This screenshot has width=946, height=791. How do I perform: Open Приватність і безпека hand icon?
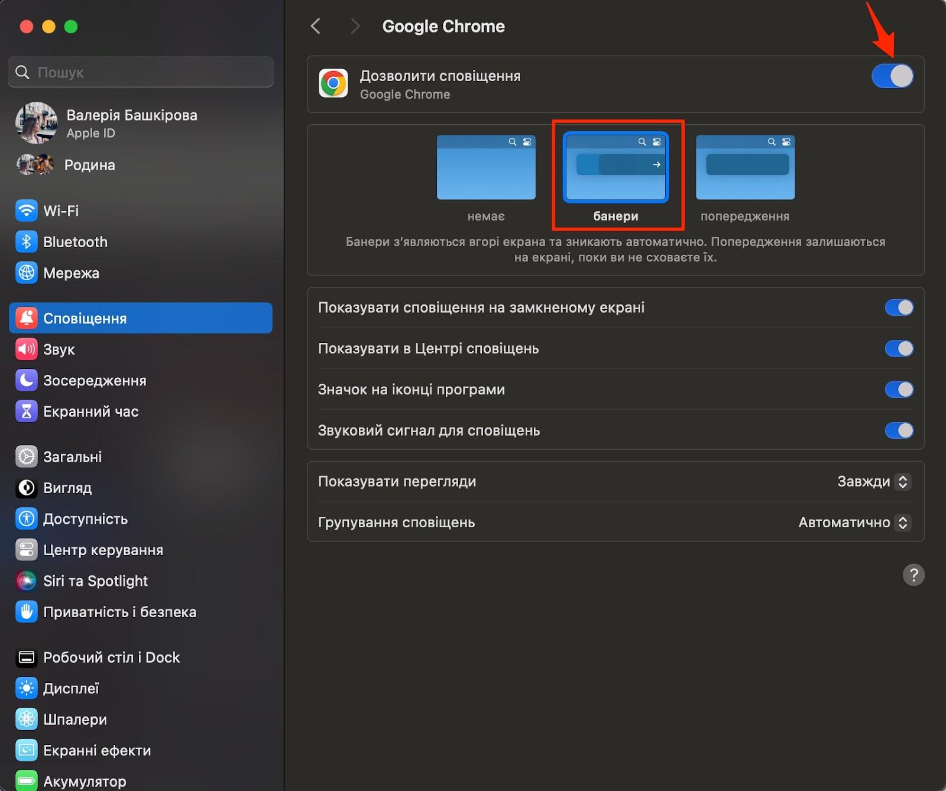coord(26,612)
